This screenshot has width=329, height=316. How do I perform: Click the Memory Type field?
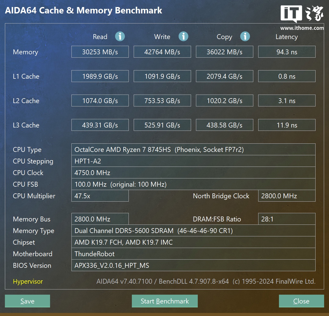point(193,231)
